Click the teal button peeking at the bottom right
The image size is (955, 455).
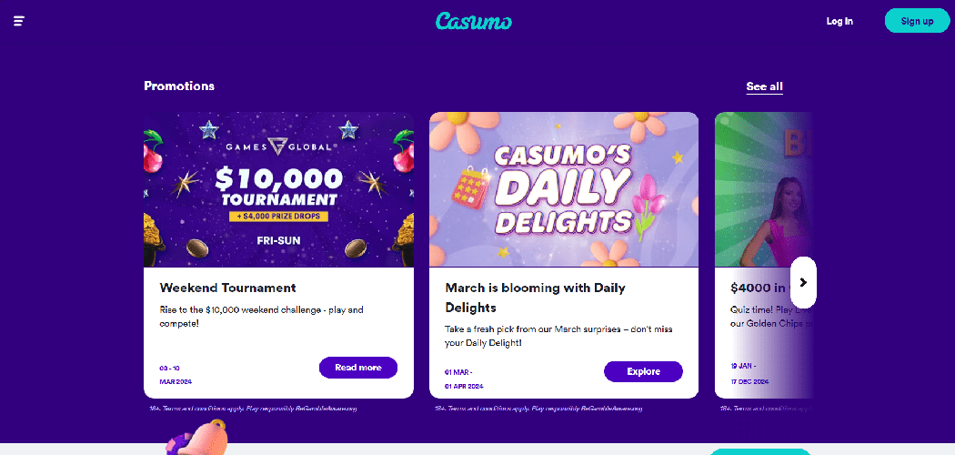click(x=759, y=450)
